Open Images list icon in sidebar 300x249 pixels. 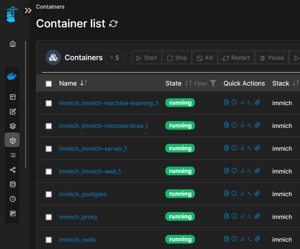point(13,155)
